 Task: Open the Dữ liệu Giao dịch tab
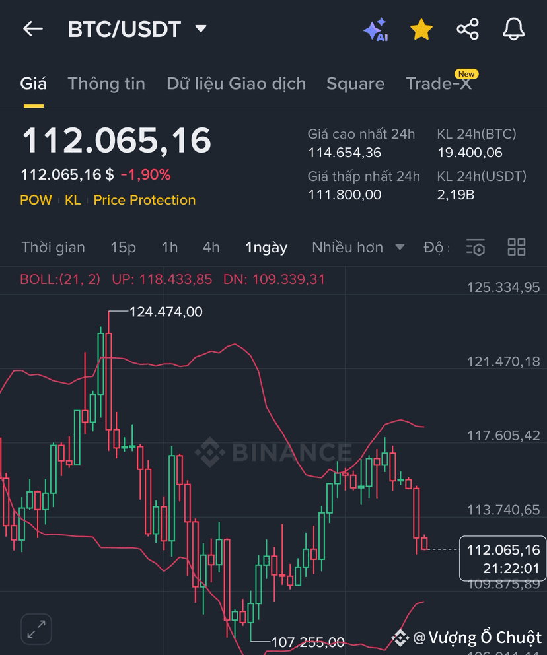click(x=236, y=84)
